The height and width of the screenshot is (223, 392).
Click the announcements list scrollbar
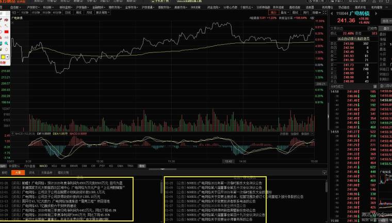(x=326, y=187)
